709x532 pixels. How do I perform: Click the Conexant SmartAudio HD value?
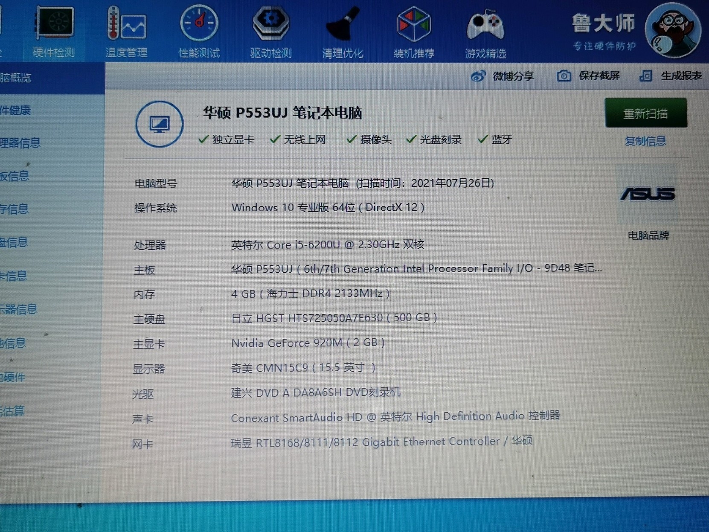pos(395,417)
